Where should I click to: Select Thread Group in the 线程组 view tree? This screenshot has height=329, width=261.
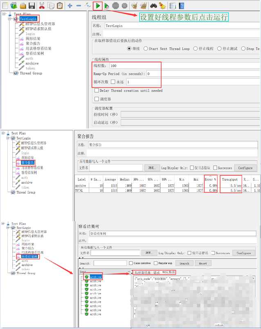[x=31, y=73]
